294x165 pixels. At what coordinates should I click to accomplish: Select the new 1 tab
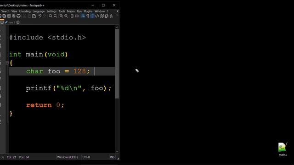[11, 22]
